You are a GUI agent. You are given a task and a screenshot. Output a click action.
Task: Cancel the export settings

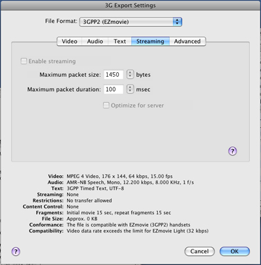pos(200,251)
